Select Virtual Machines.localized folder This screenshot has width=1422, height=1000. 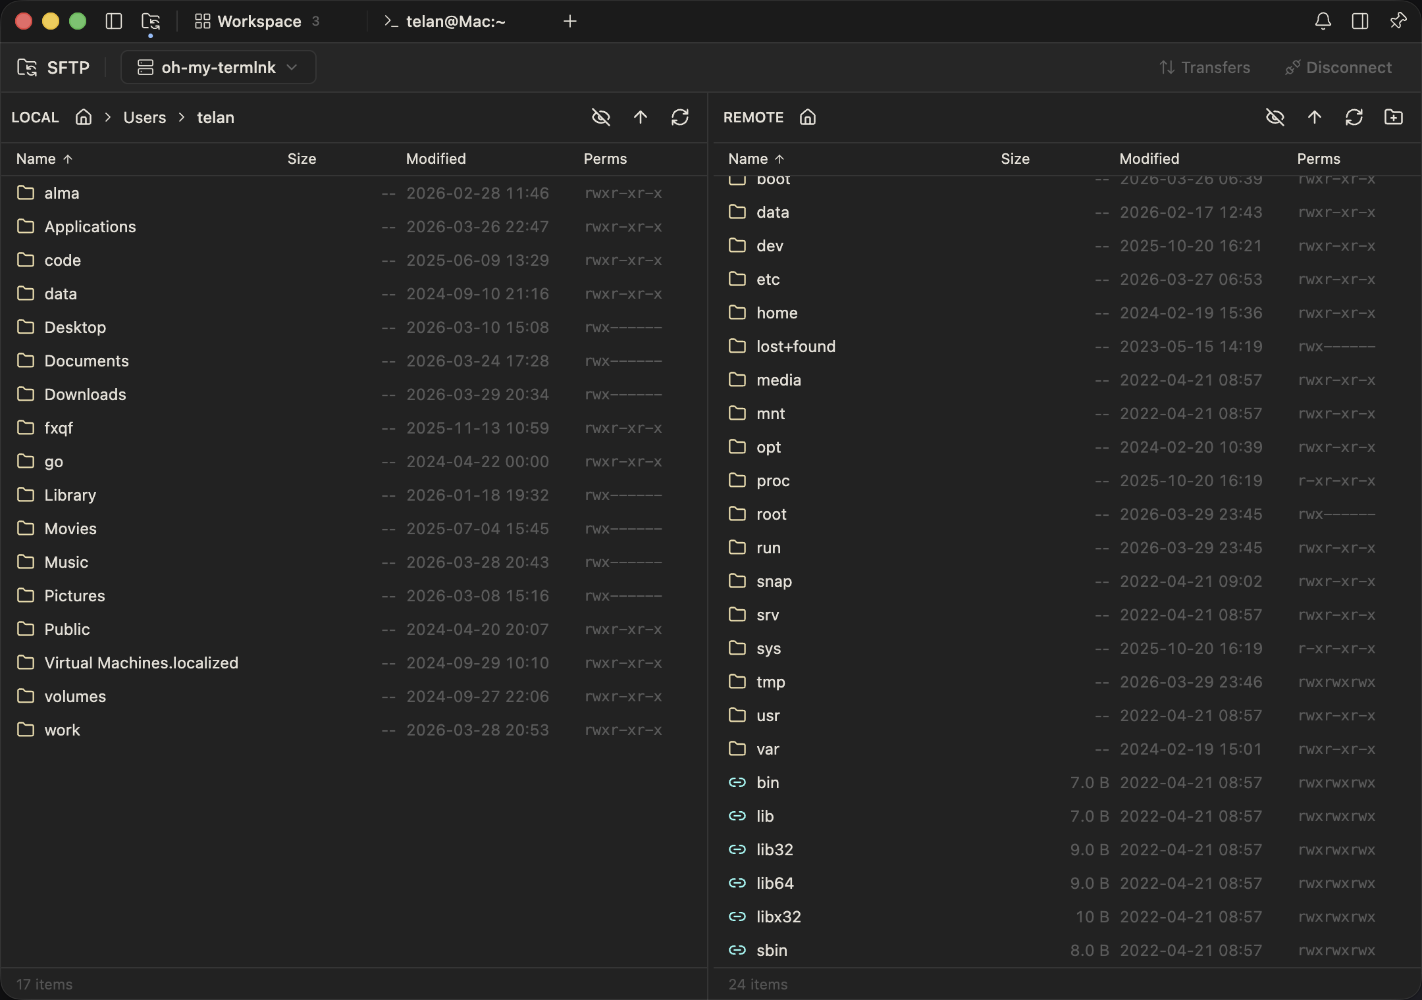[354, 662]
